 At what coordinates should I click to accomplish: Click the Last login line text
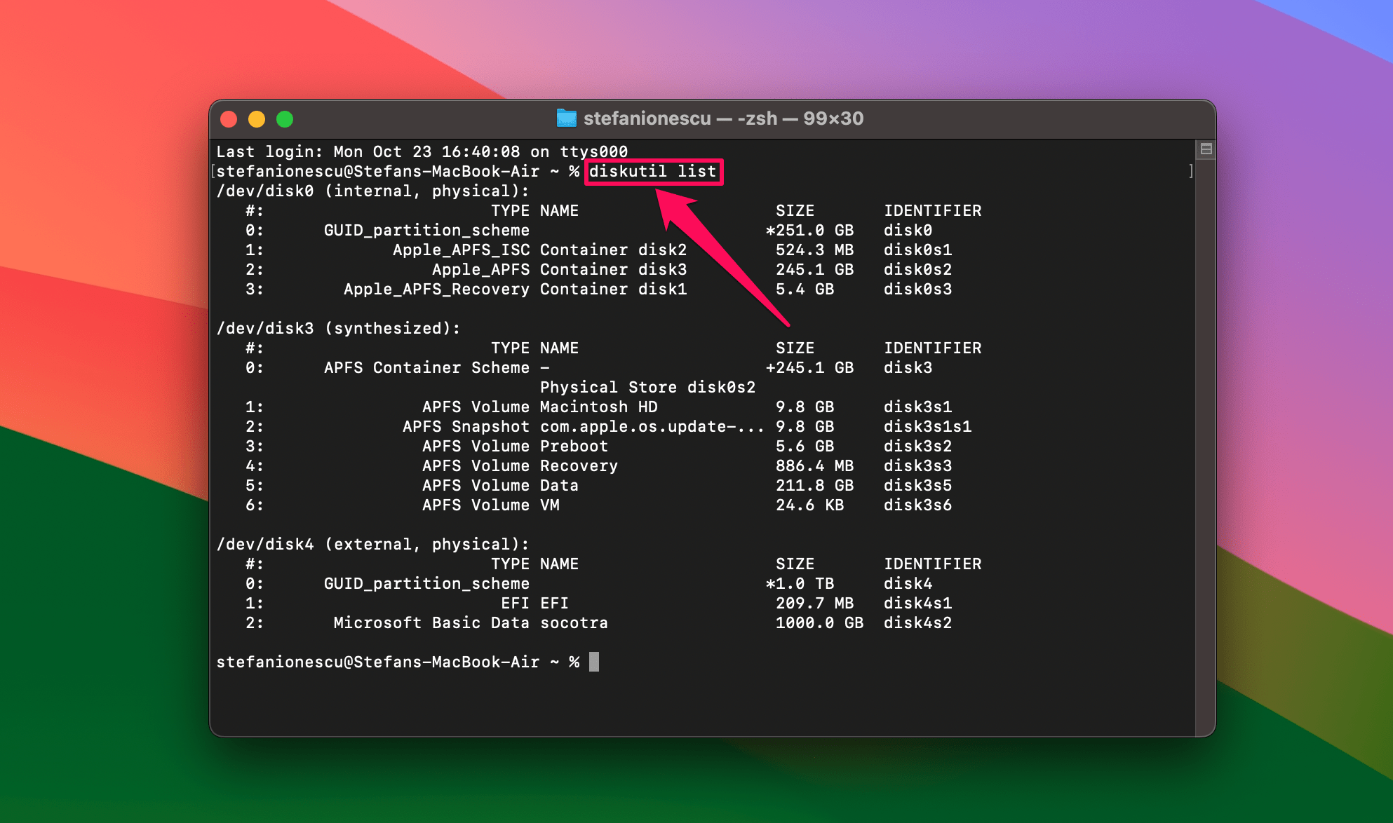click(x=422, y=151)
